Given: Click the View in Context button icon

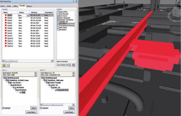Looking at the screenshot, I should click(73, 65).
